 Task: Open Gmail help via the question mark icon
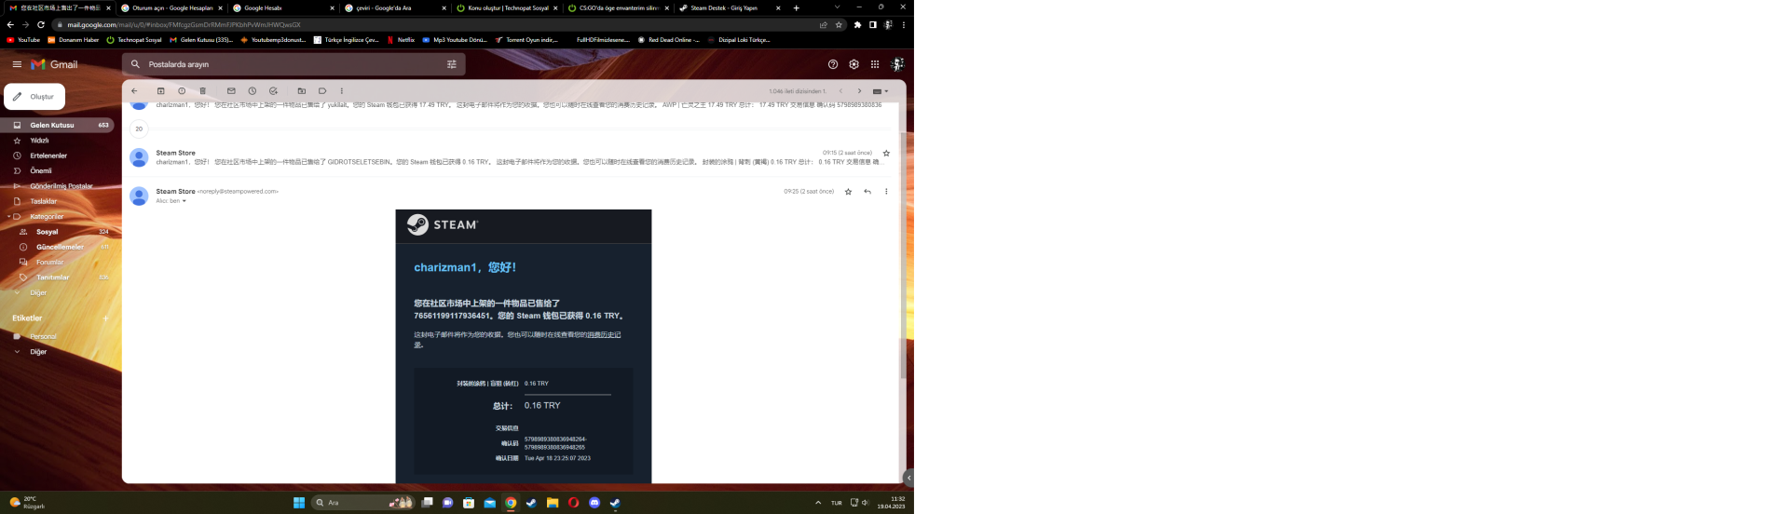[x=833, y=64]
